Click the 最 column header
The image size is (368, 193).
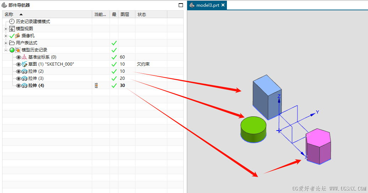[x=114, y=14]
